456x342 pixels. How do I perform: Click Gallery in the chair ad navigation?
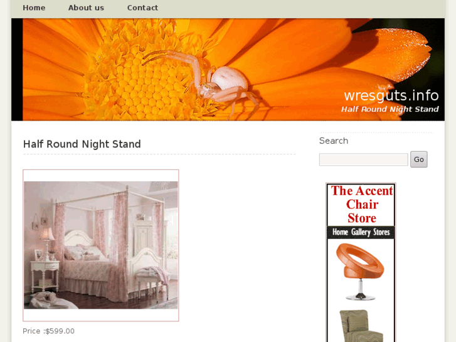pyautogui.click(x=361, y=232)
